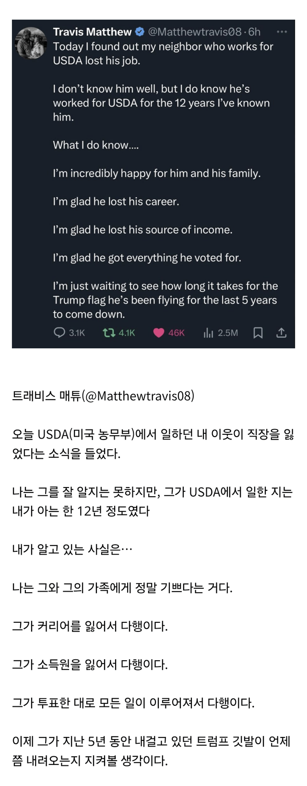
Task: Click the 2.5M views count
Action: 228,333
